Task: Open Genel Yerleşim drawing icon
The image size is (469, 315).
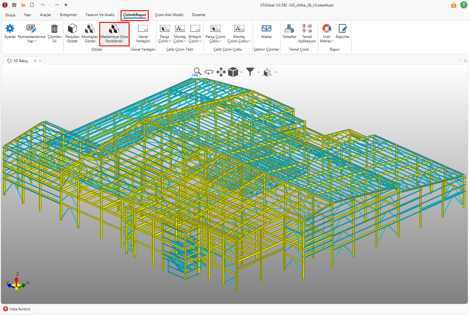Action: tap(143, 29)
